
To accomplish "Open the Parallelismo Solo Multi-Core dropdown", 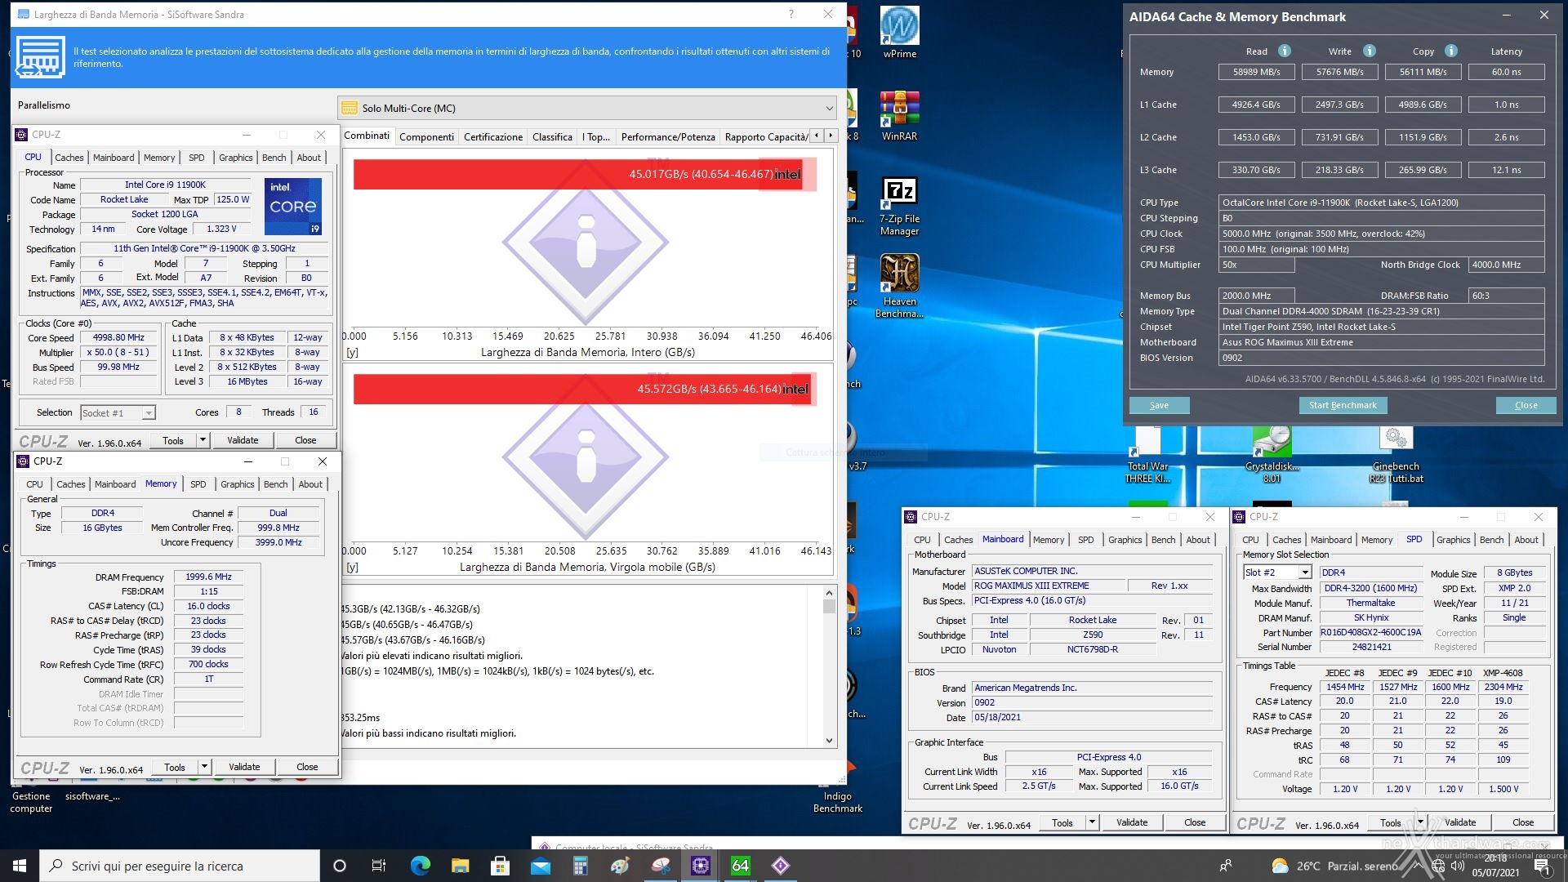I will coord(587,108).
